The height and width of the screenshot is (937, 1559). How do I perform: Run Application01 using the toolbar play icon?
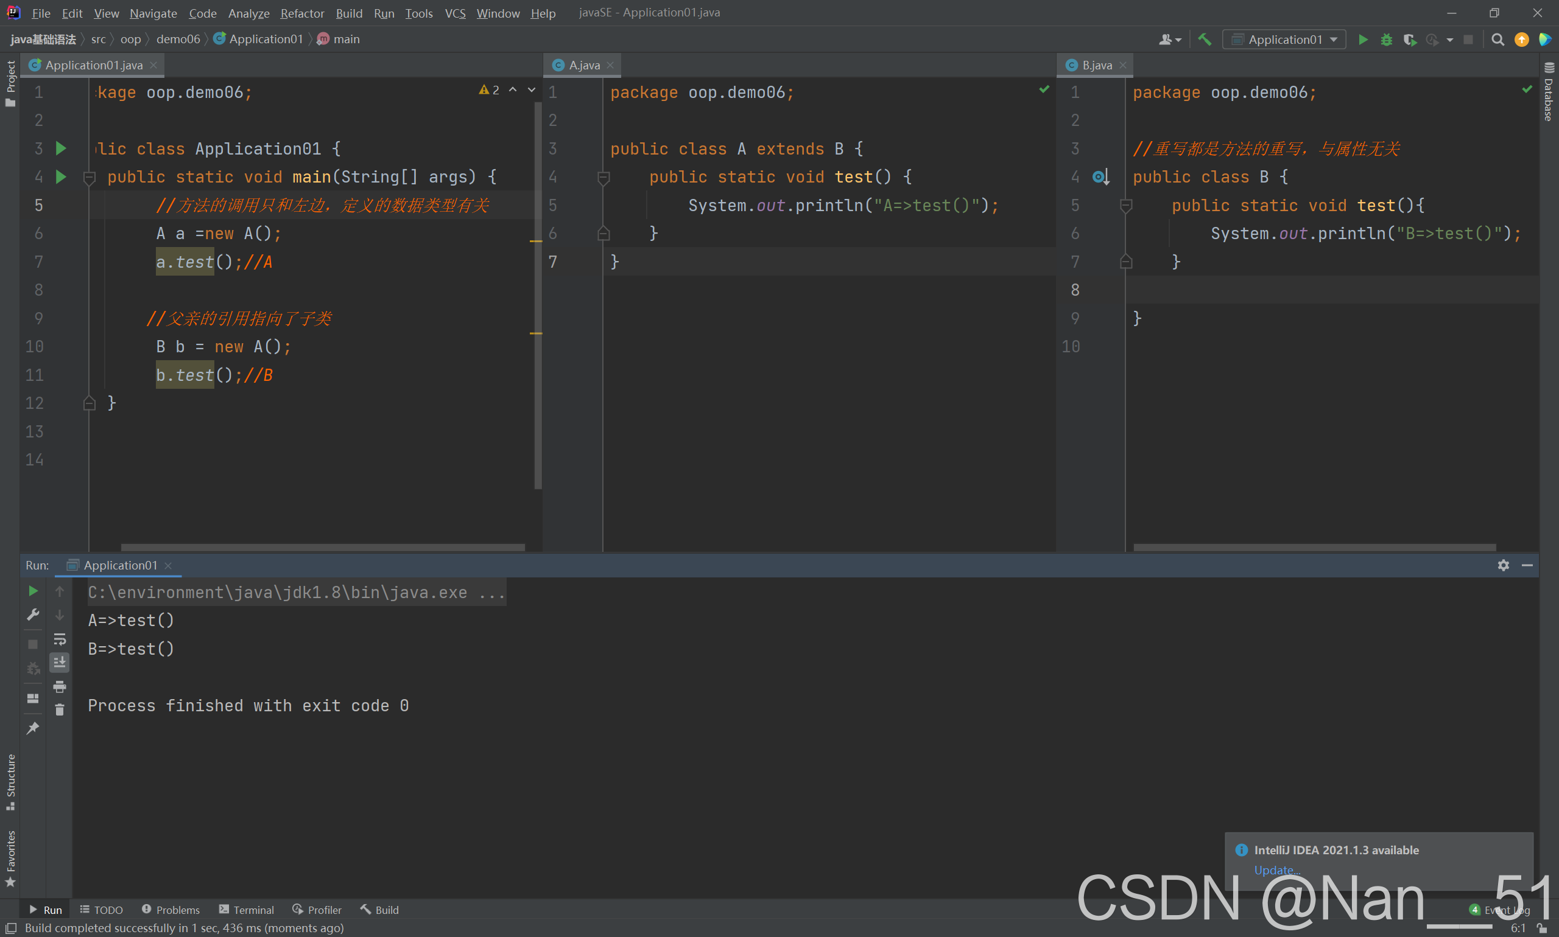click(x=1363, y=39)
